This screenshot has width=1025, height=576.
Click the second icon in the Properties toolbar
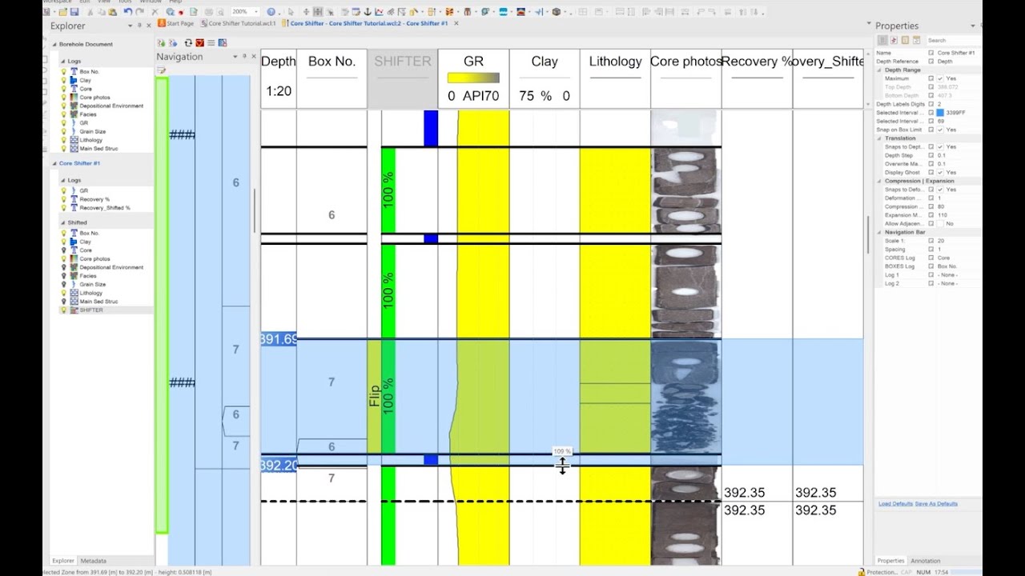[894, 40]
